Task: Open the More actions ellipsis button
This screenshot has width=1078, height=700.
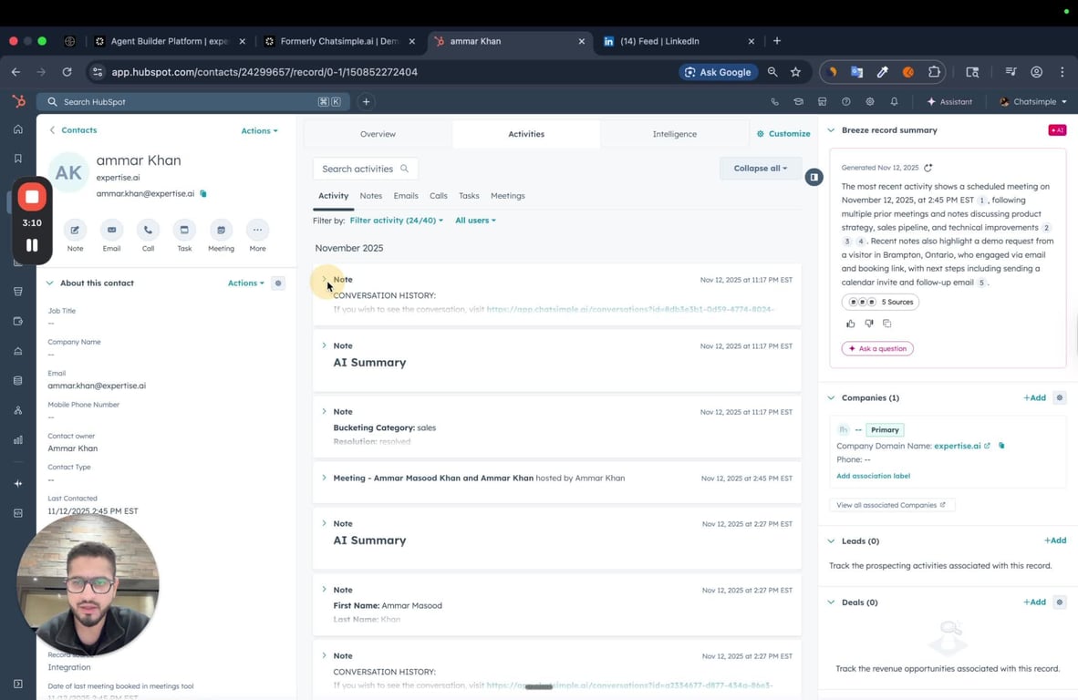Action: pos(257,230)
